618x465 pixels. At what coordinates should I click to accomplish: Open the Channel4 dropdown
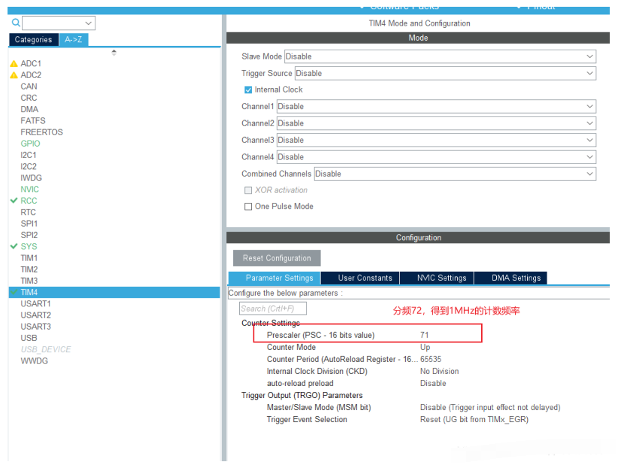tap(436, 157)
